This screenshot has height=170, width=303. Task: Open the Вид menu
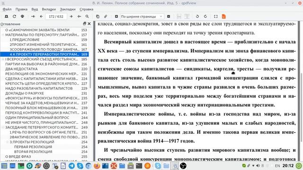click(x=35, y=9)
